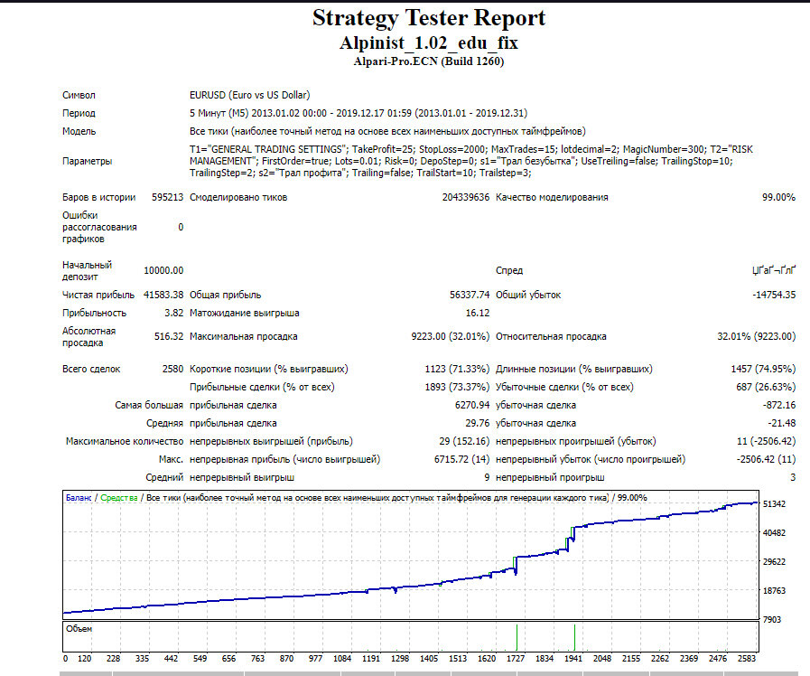Click the 'Прибыльность' label
810x676 pixels.
94,314
